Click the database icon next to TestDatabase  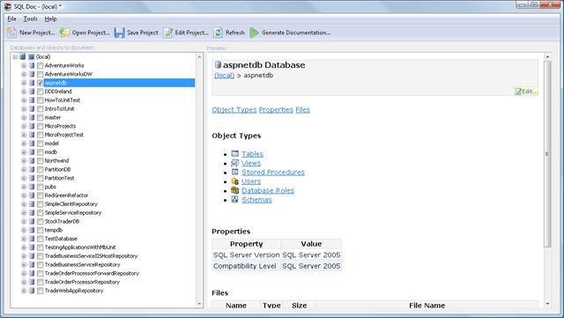[x=32, y=239]
